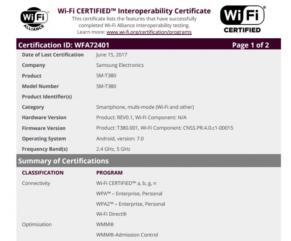Viewport: 291px width, 241px height.
Task: Click the Summary of Certifications section header
Action: pos(63,161)
